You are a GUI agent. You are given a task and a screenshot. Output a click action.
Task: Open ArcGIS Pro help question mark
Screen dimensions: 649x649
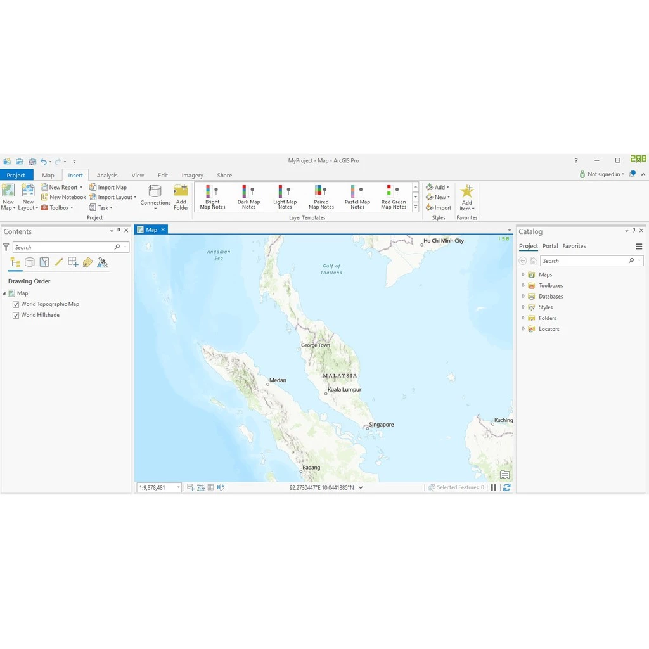(575, 160)
